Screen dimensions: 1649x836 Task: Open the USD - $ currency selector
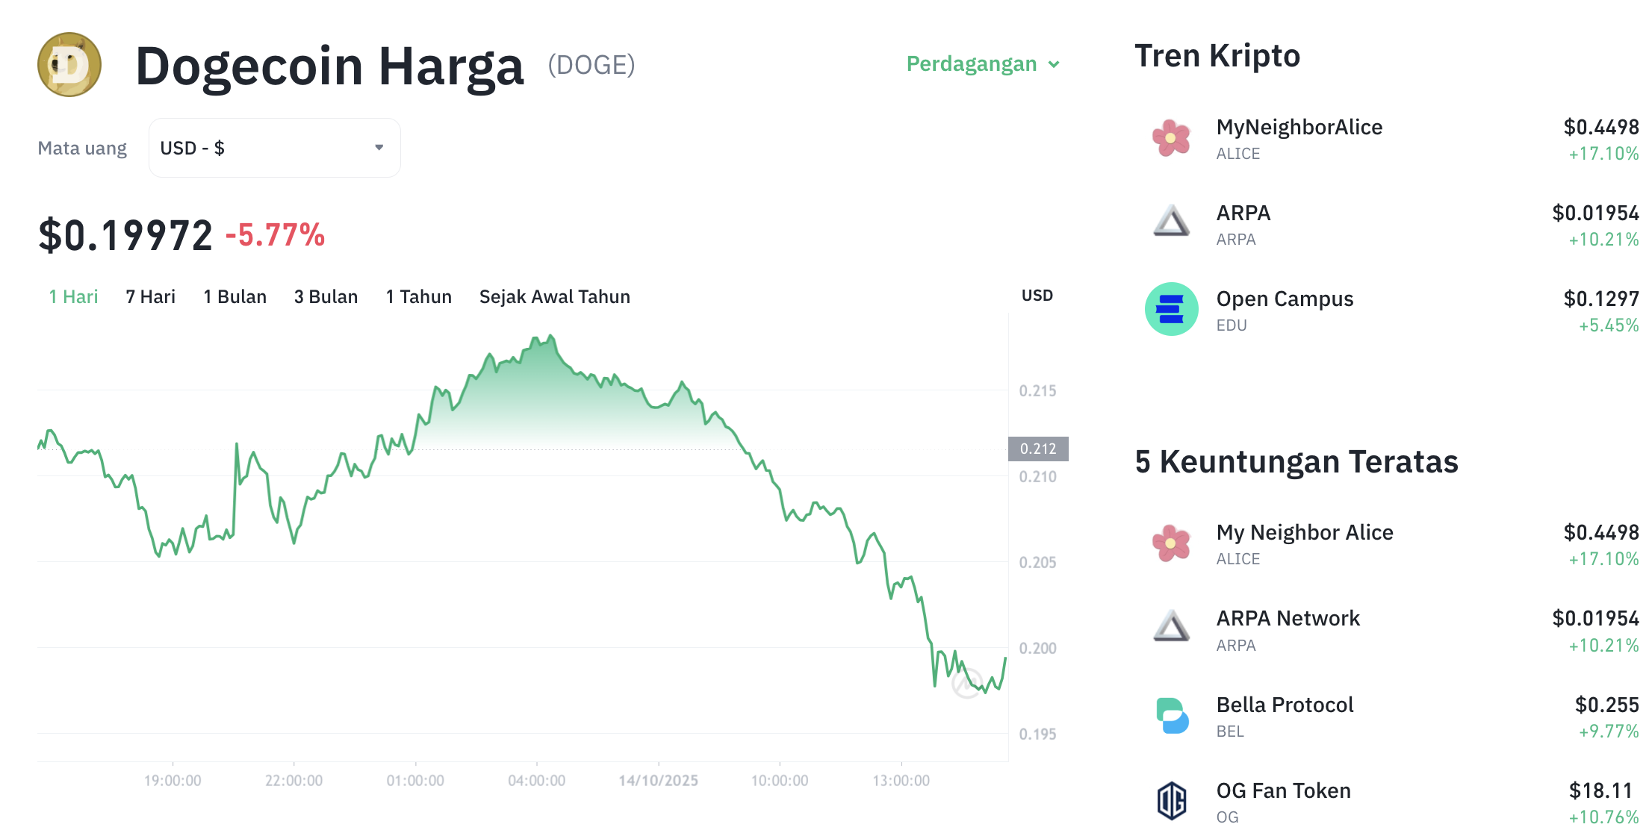point(273,148)
